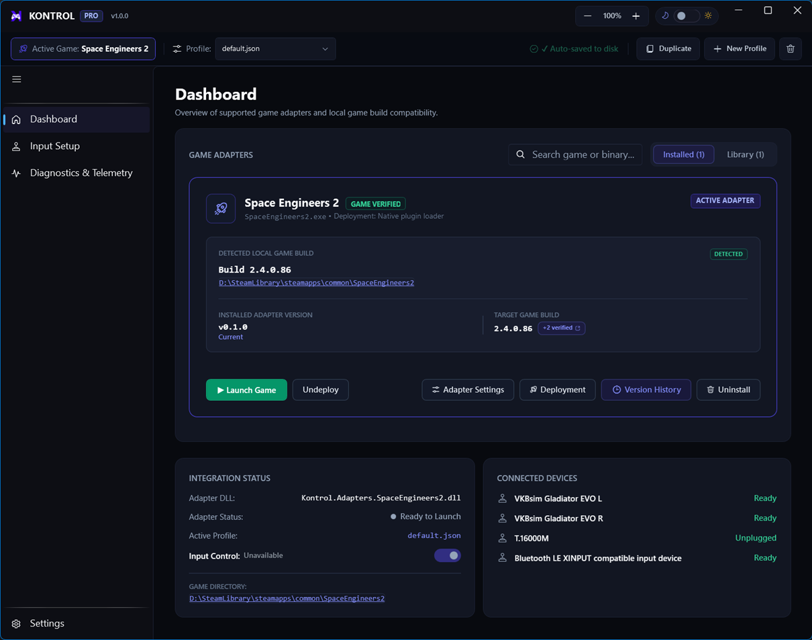Toggle the Input Control switch
This screenshot has width=812, height=640.
pyautogui.click(x=448, y=555)
